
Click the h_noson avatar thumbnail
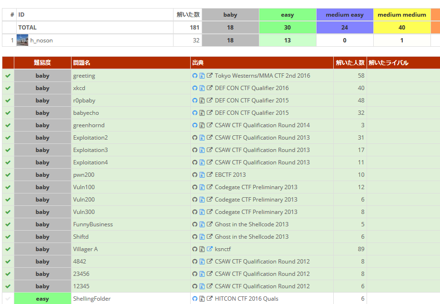[22, 40]
